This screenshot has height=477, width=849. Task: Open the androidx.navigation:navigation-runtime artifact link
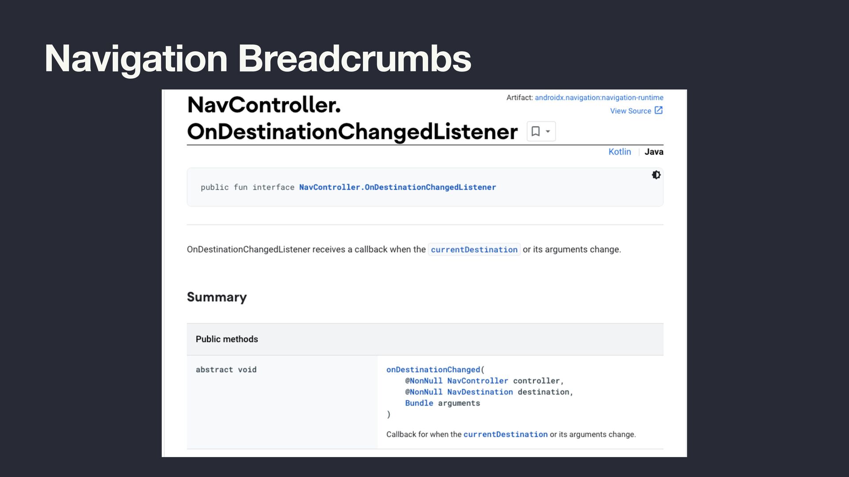599,98
